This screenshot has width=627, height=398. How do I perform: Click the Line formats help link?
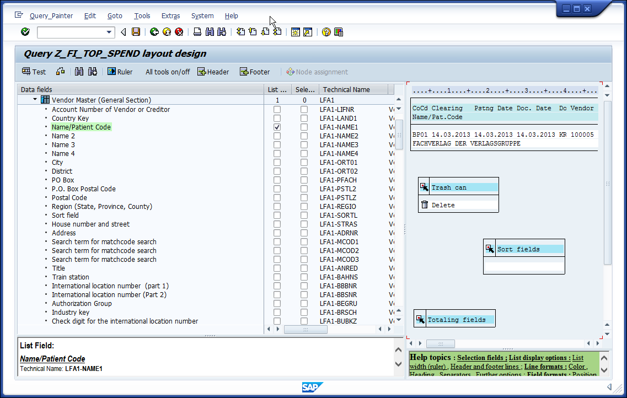[545, 367]
